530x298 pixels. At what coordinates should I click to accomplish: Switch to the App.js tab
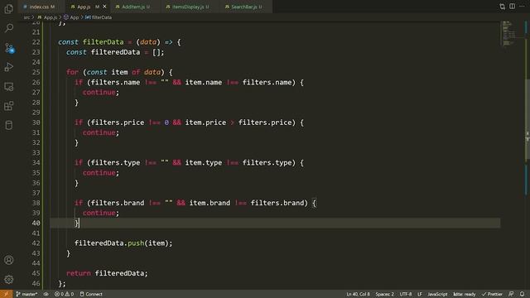pyautogui.click(x=84, y=7)
